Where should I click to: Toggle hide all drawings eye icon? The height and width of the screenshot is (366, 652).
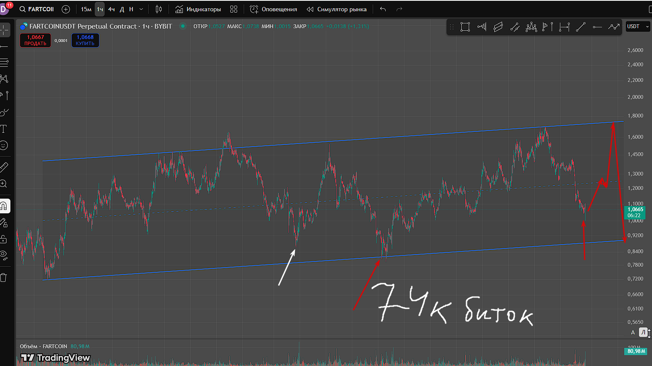(4, 255)
